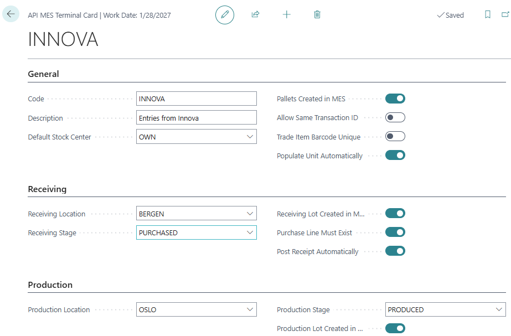Expand Production Stage dropdown arrow
The width and height of the screenshot is (511, 336).
click(x=499, y=309)
